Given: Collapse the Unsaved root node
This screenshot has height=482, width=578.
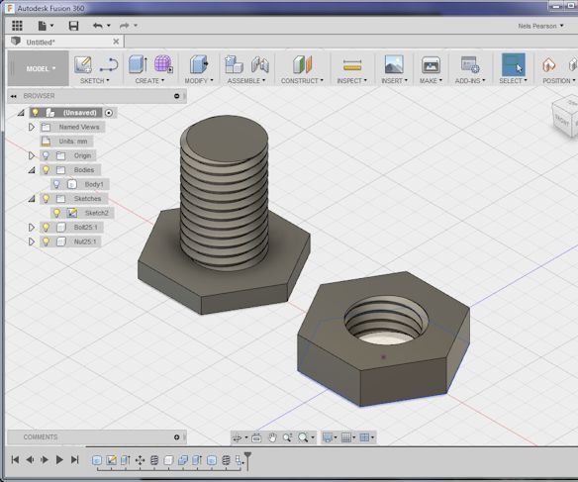Looking at the screenshot, I should [x=21, y=113].
